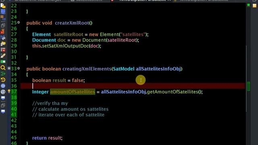Image resolution: width=258 pixels, height=145 pixels.
Task: Click the quick-fix lightbulb at line 37
Action: [9, 91]
